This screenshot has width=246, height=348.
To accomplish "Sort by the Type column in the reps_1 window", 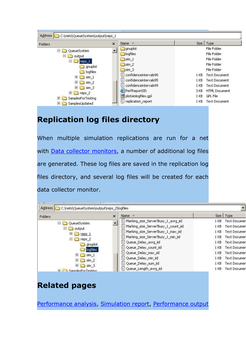I will click(x=223, y=43).
